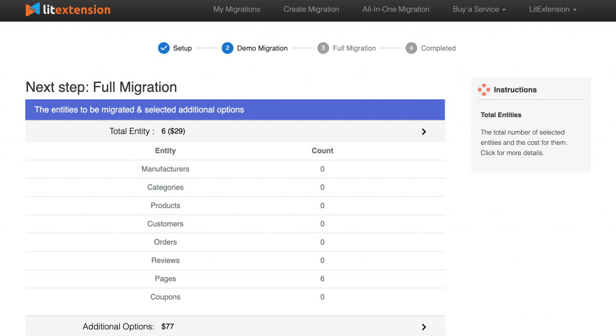Click the Instructions lifebuoy icon
Screen dimensions: 616x336
pos(484,90)
